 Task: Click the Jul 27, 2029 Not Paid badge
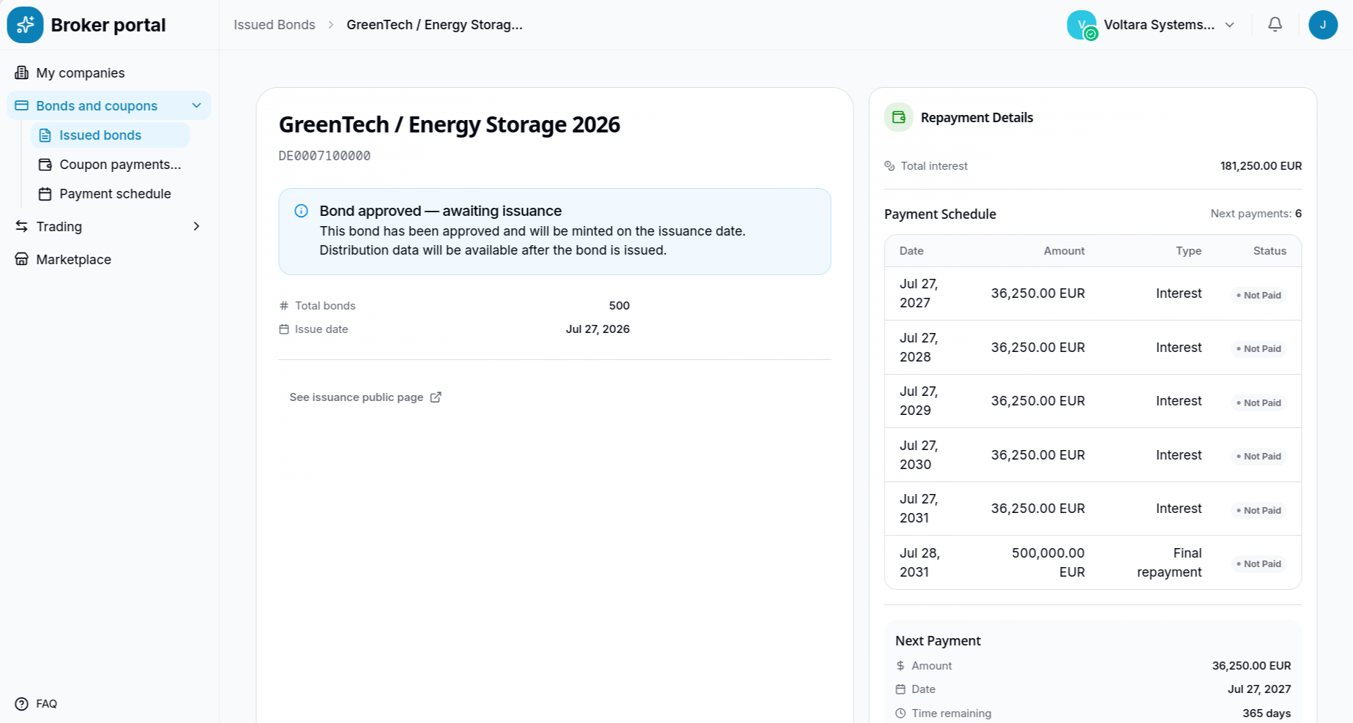(x=1259, y=403)
